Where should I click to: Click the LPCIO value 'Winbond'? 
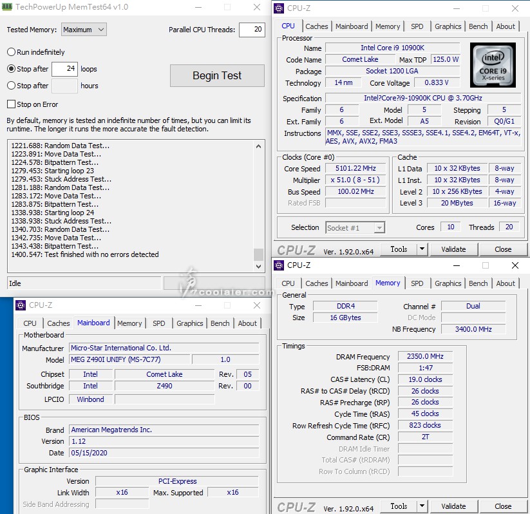click(x=91, y=399)
